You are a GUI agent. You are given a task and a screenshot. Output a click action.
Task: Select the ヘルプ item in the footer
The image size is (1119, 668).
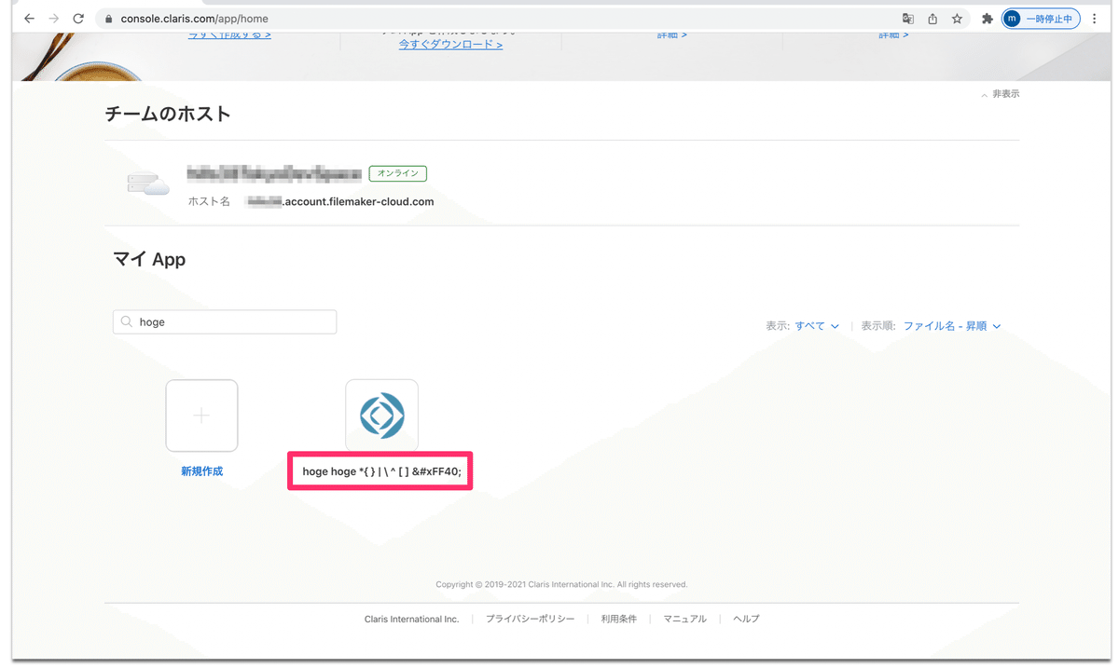746,618
